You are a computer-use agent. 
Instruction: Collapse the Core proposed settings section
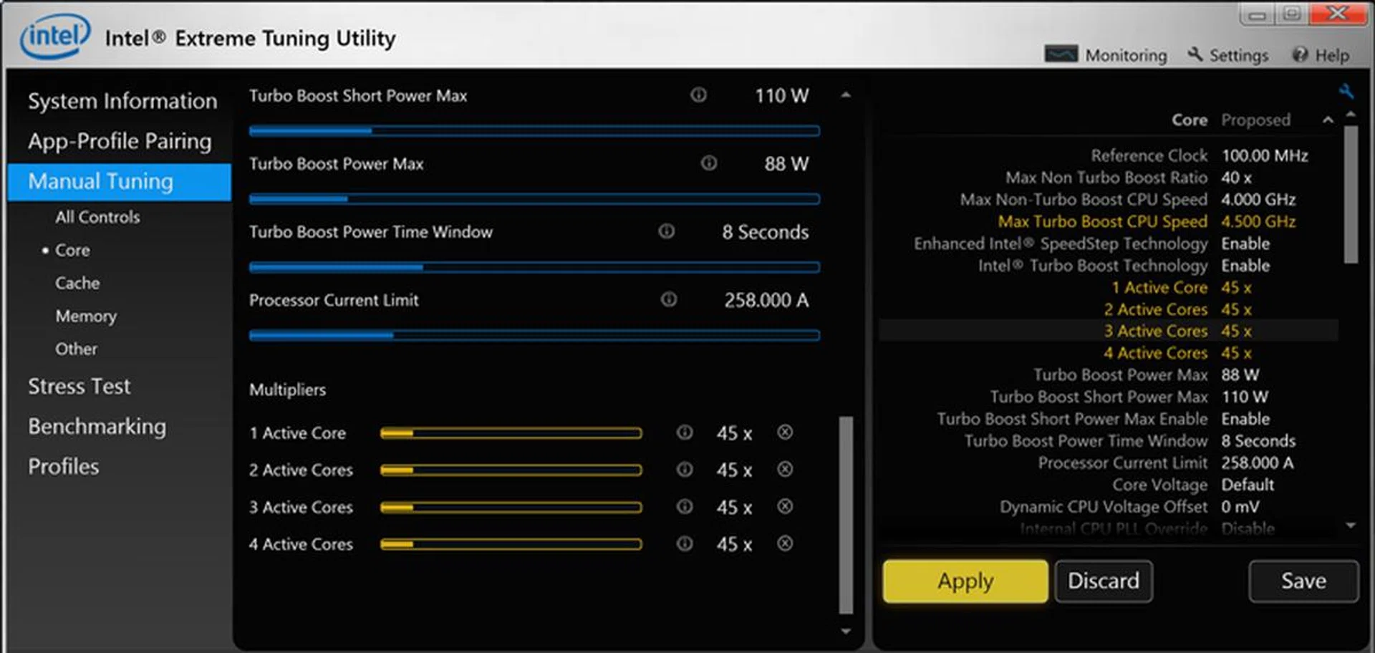tap(1328, 120)
